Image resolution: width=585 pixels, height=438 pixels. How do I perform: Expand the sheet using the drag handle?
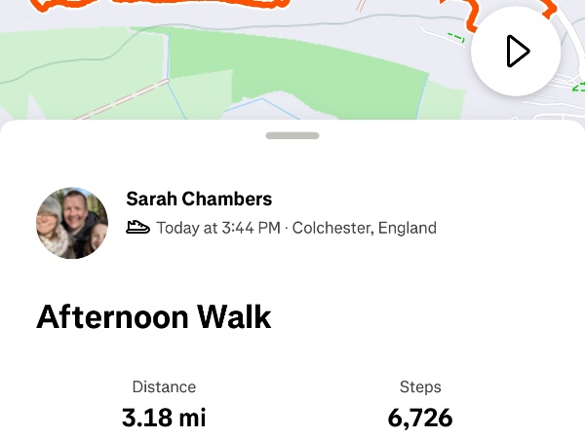(292, 136)
